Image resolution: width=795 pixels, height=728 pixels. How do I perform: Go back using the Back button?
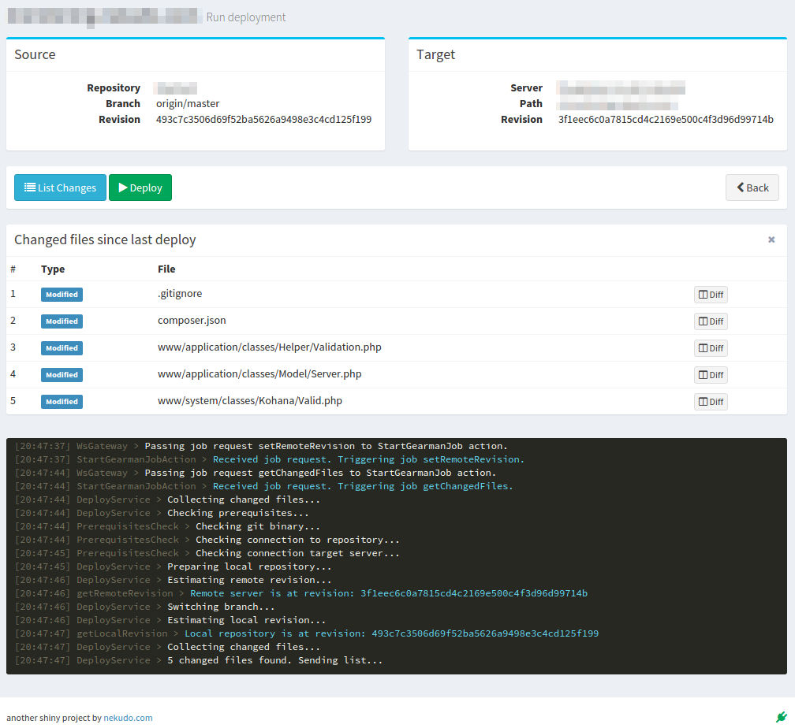[752, 188]
